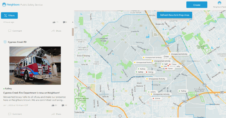The height and width of the screenshot is (118, 226).
Task: Open the 49 comments on Cypress Creek post
Action: click(x=64, y=105)
